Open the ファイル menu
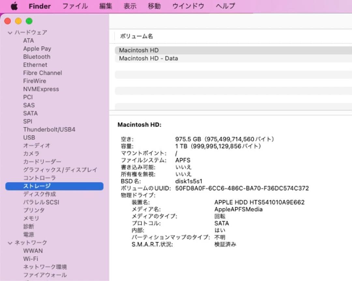Screen dimensions: 352x281 tap(75, 6)
